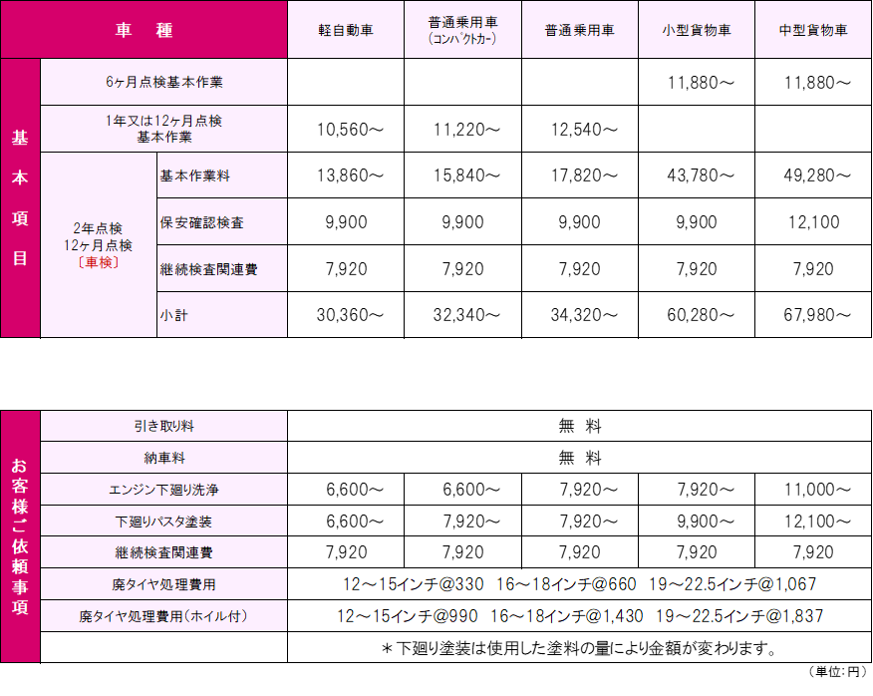
Task: Click the price cell starting 12〜15インチ@330
Action: [x=580, y=584]
